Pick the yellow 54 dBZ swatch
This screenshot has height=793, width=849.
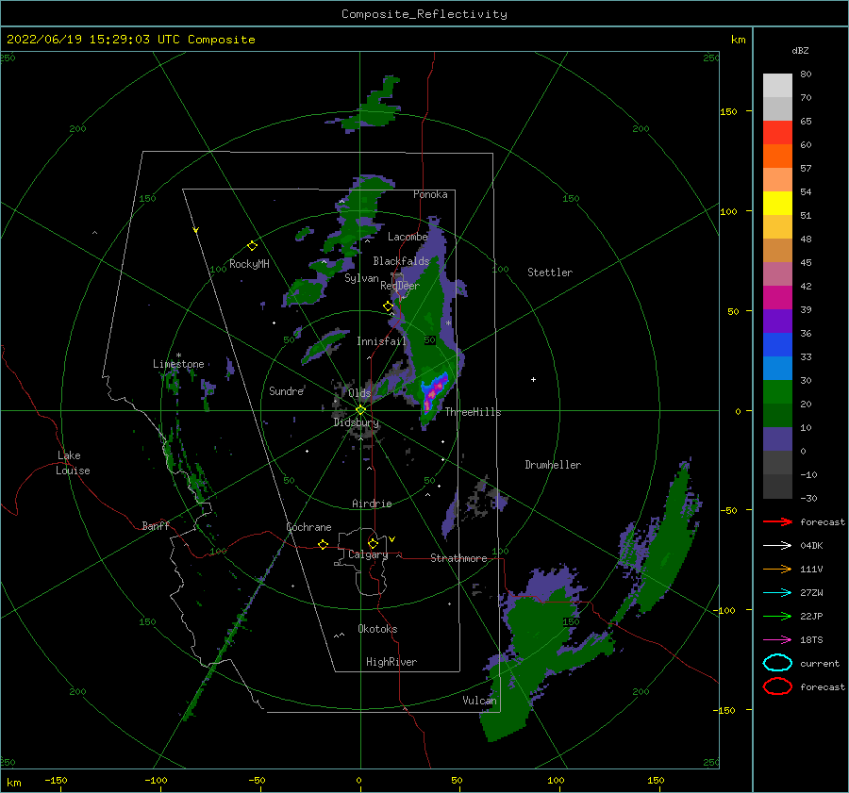(x=777, y=203)
